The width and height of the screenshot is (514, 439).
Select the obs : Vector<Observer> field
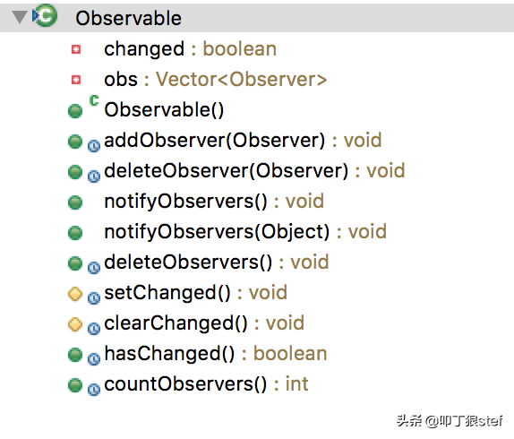click(x=216, y=80)
